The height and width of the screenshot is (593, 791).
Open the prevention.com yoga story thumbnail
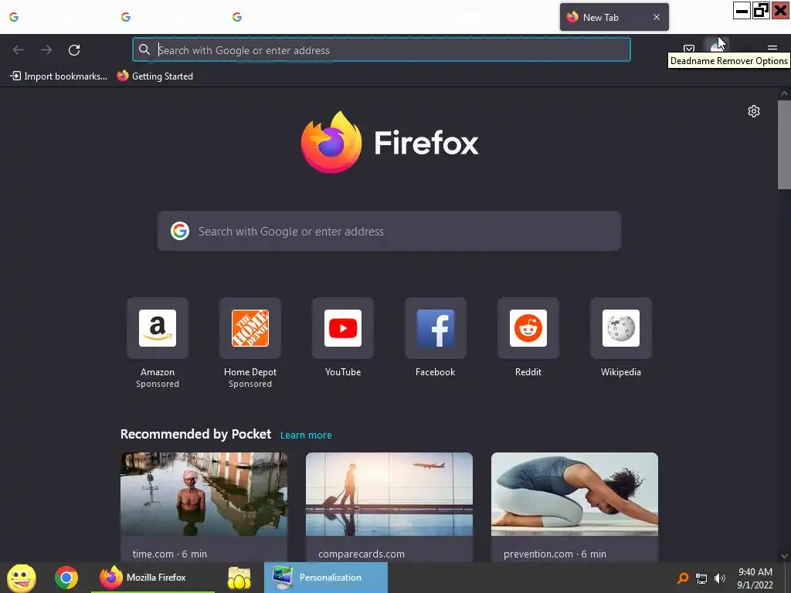(575, 494)
